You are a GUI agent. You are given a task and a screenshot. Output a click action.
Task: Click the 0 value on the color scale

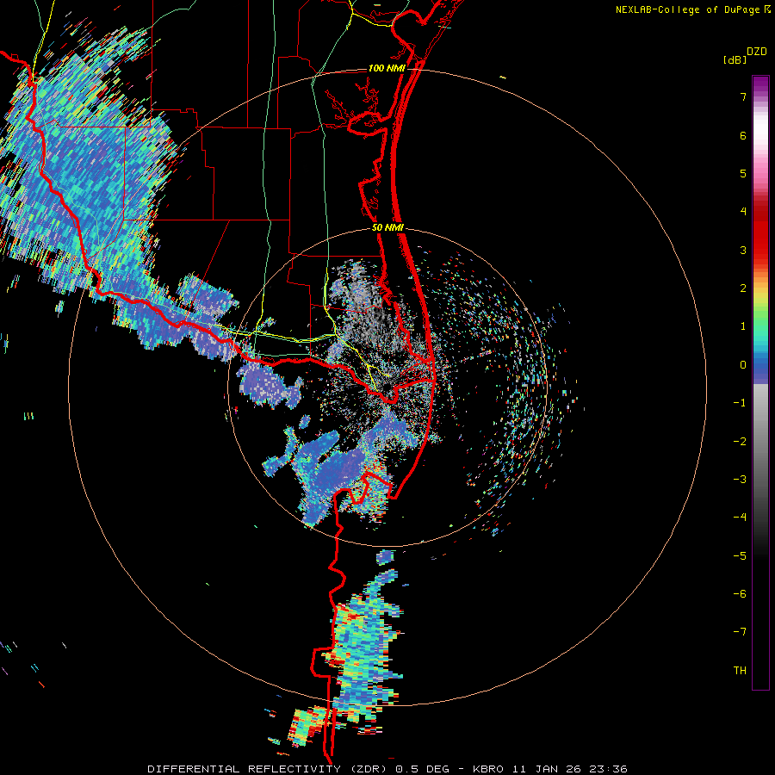(x=743, y=365)
